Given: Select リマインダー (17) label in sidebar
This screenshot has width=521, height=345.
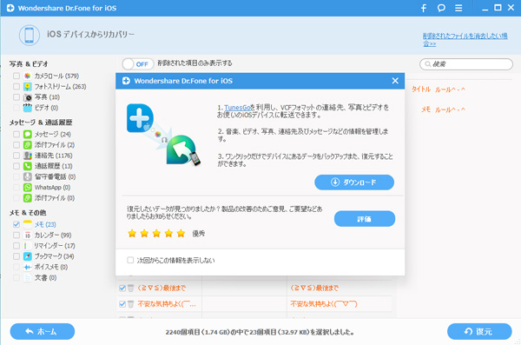Looking at the screenshot, I should tap(55, 246).
